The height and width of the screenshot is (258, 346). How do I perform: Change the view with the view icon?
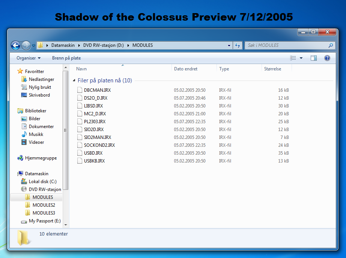[293, 58]
